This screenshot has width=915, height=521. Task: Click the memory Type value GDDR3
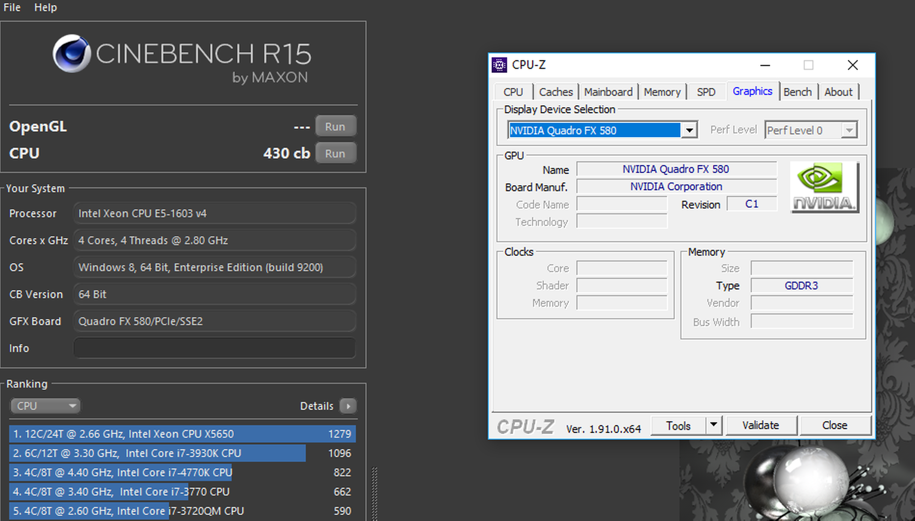802,286
